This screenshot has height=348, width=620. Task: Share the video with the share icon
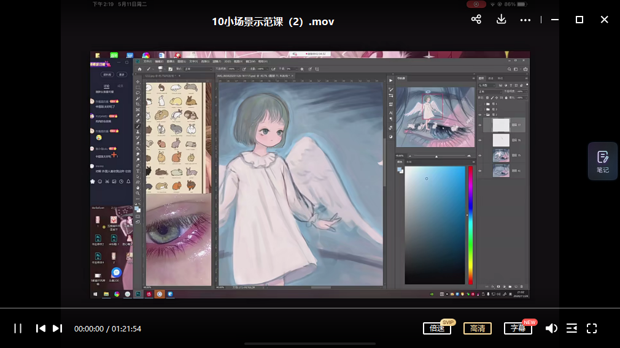point(476,20)
